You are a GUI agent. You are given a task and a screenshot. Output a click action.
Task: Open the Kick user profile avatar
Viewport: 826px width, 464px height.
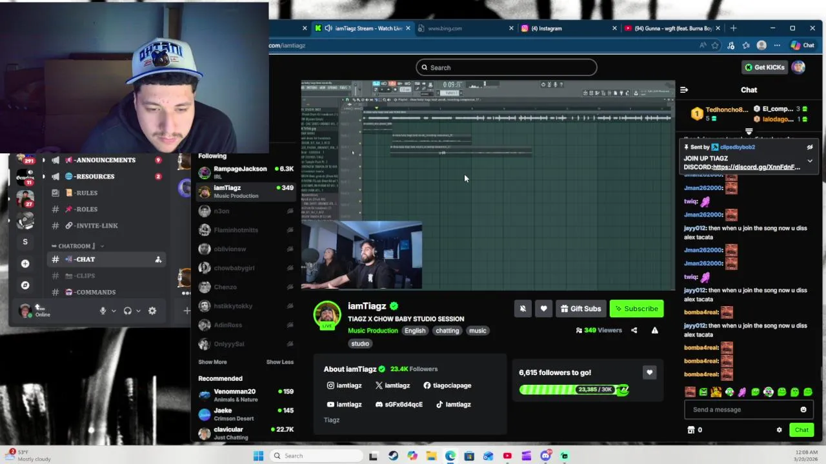(x=799, y=67)
